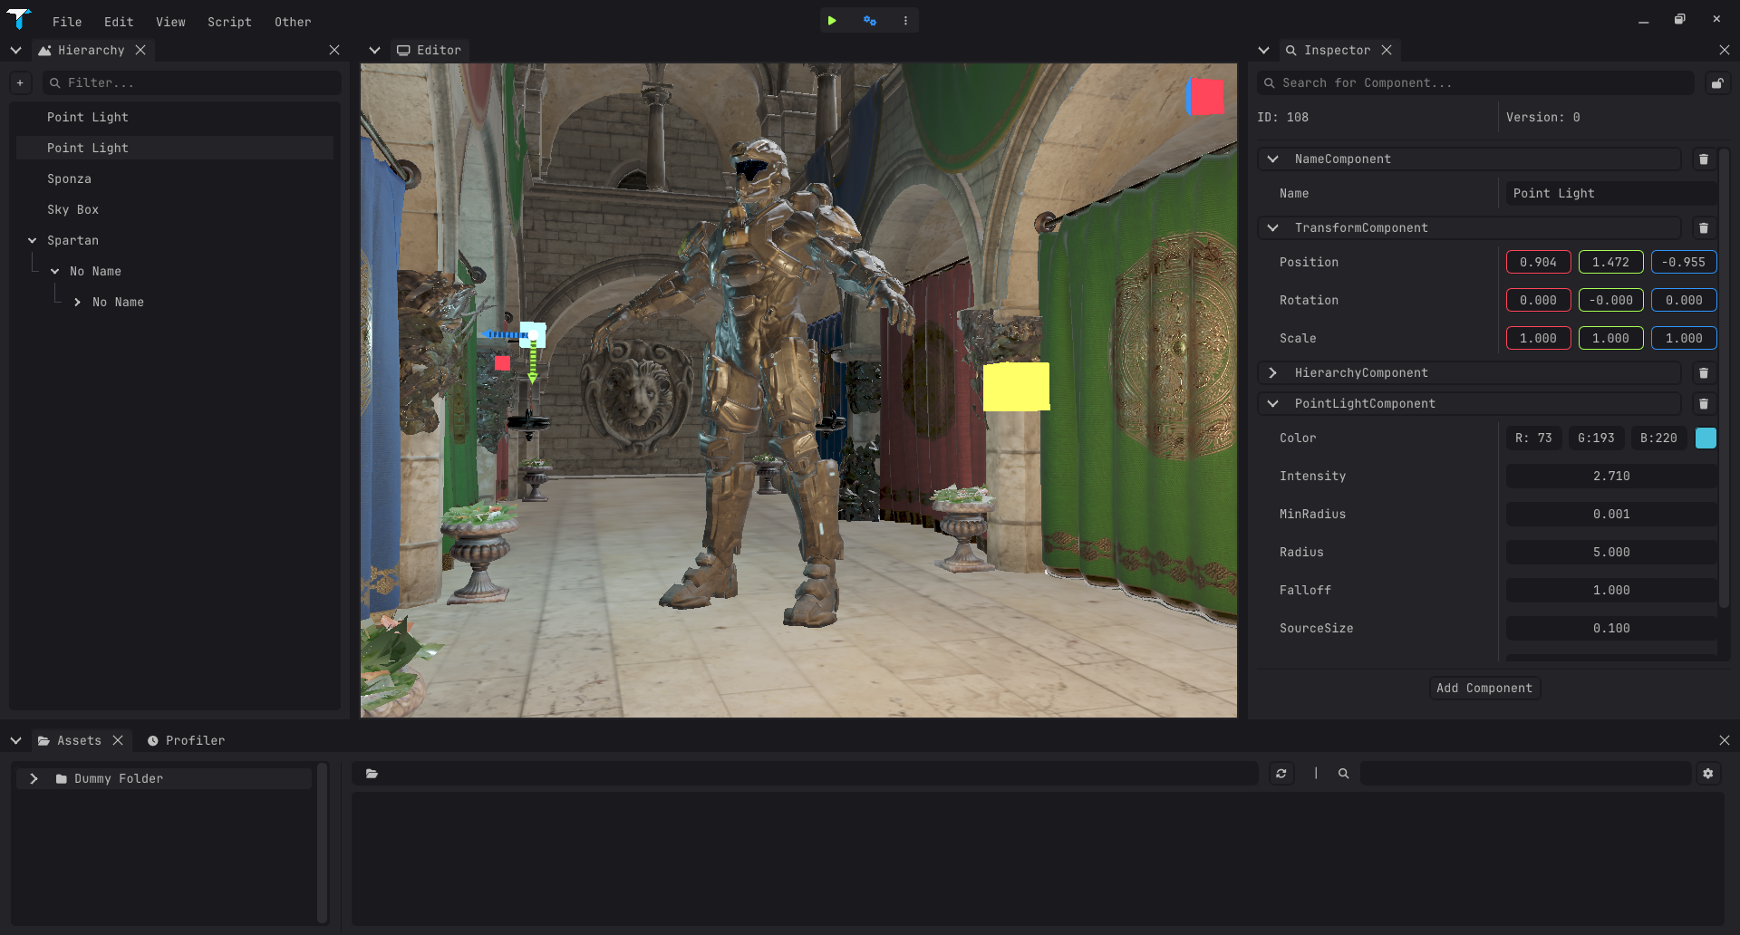Open the Assets settings gear

(1708, 774)
